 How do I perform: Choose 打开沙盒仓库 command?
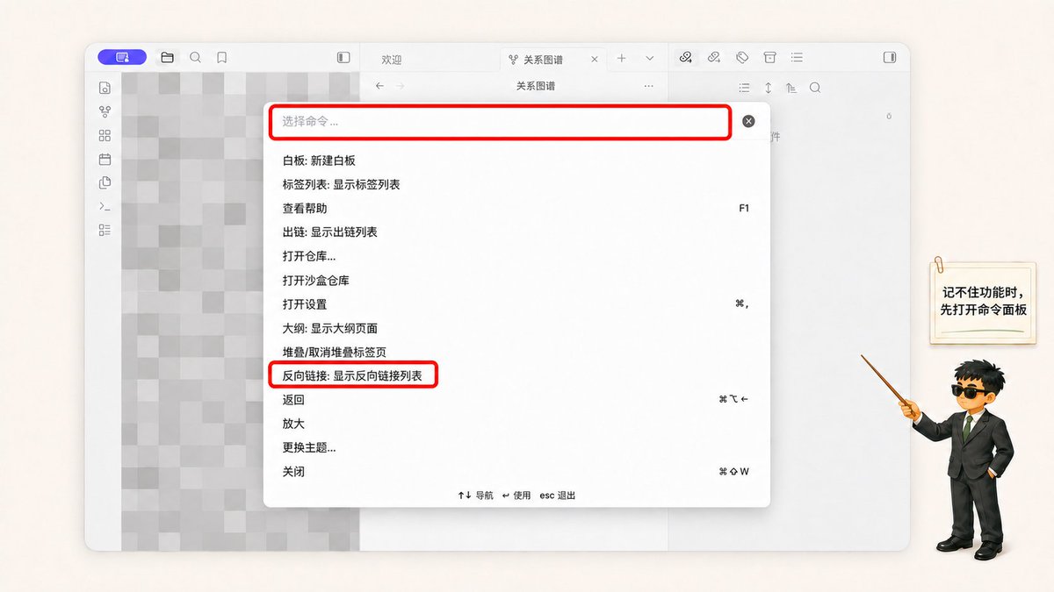(516, 281)
